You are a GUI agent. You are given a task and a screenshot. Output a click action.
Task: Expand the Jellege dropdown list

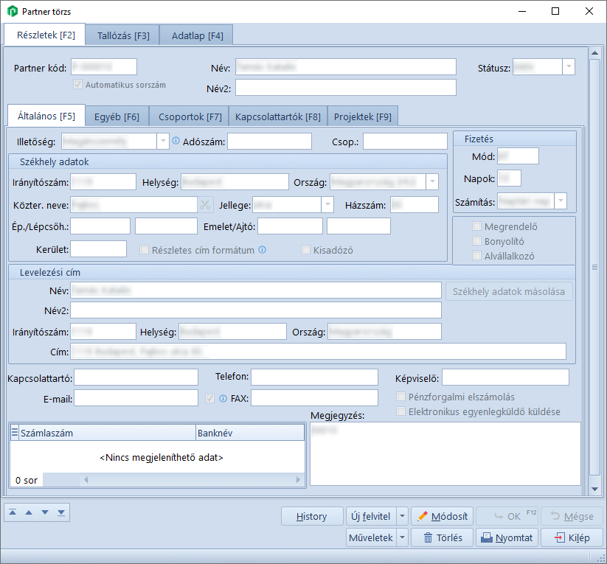tap(328, 205)
